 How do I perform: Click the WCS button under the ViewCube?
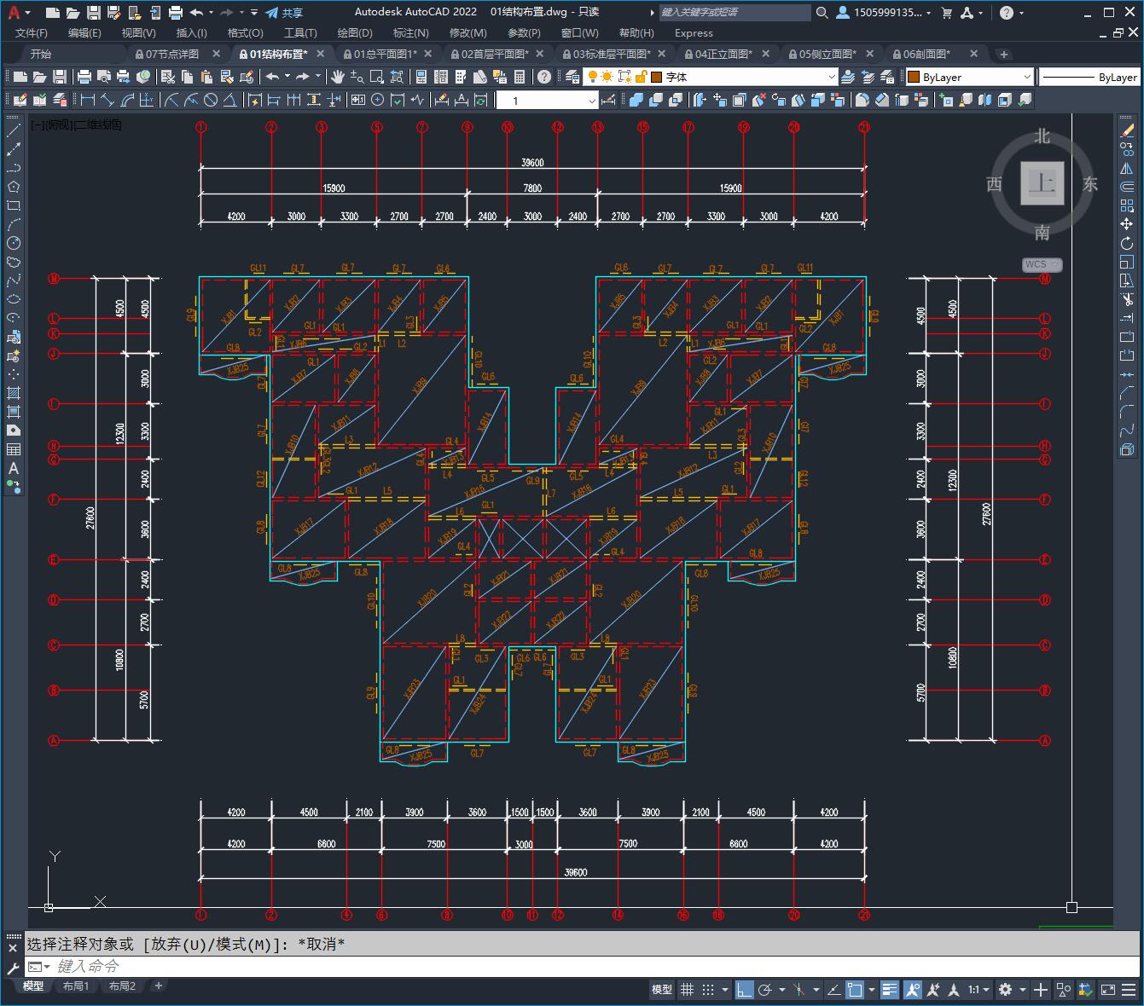click(1042, 264)
